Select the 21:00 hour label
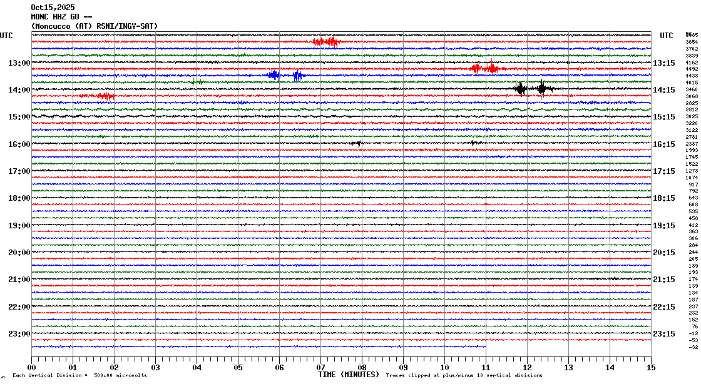Screen dimensions: 701x384 [19, 280]
